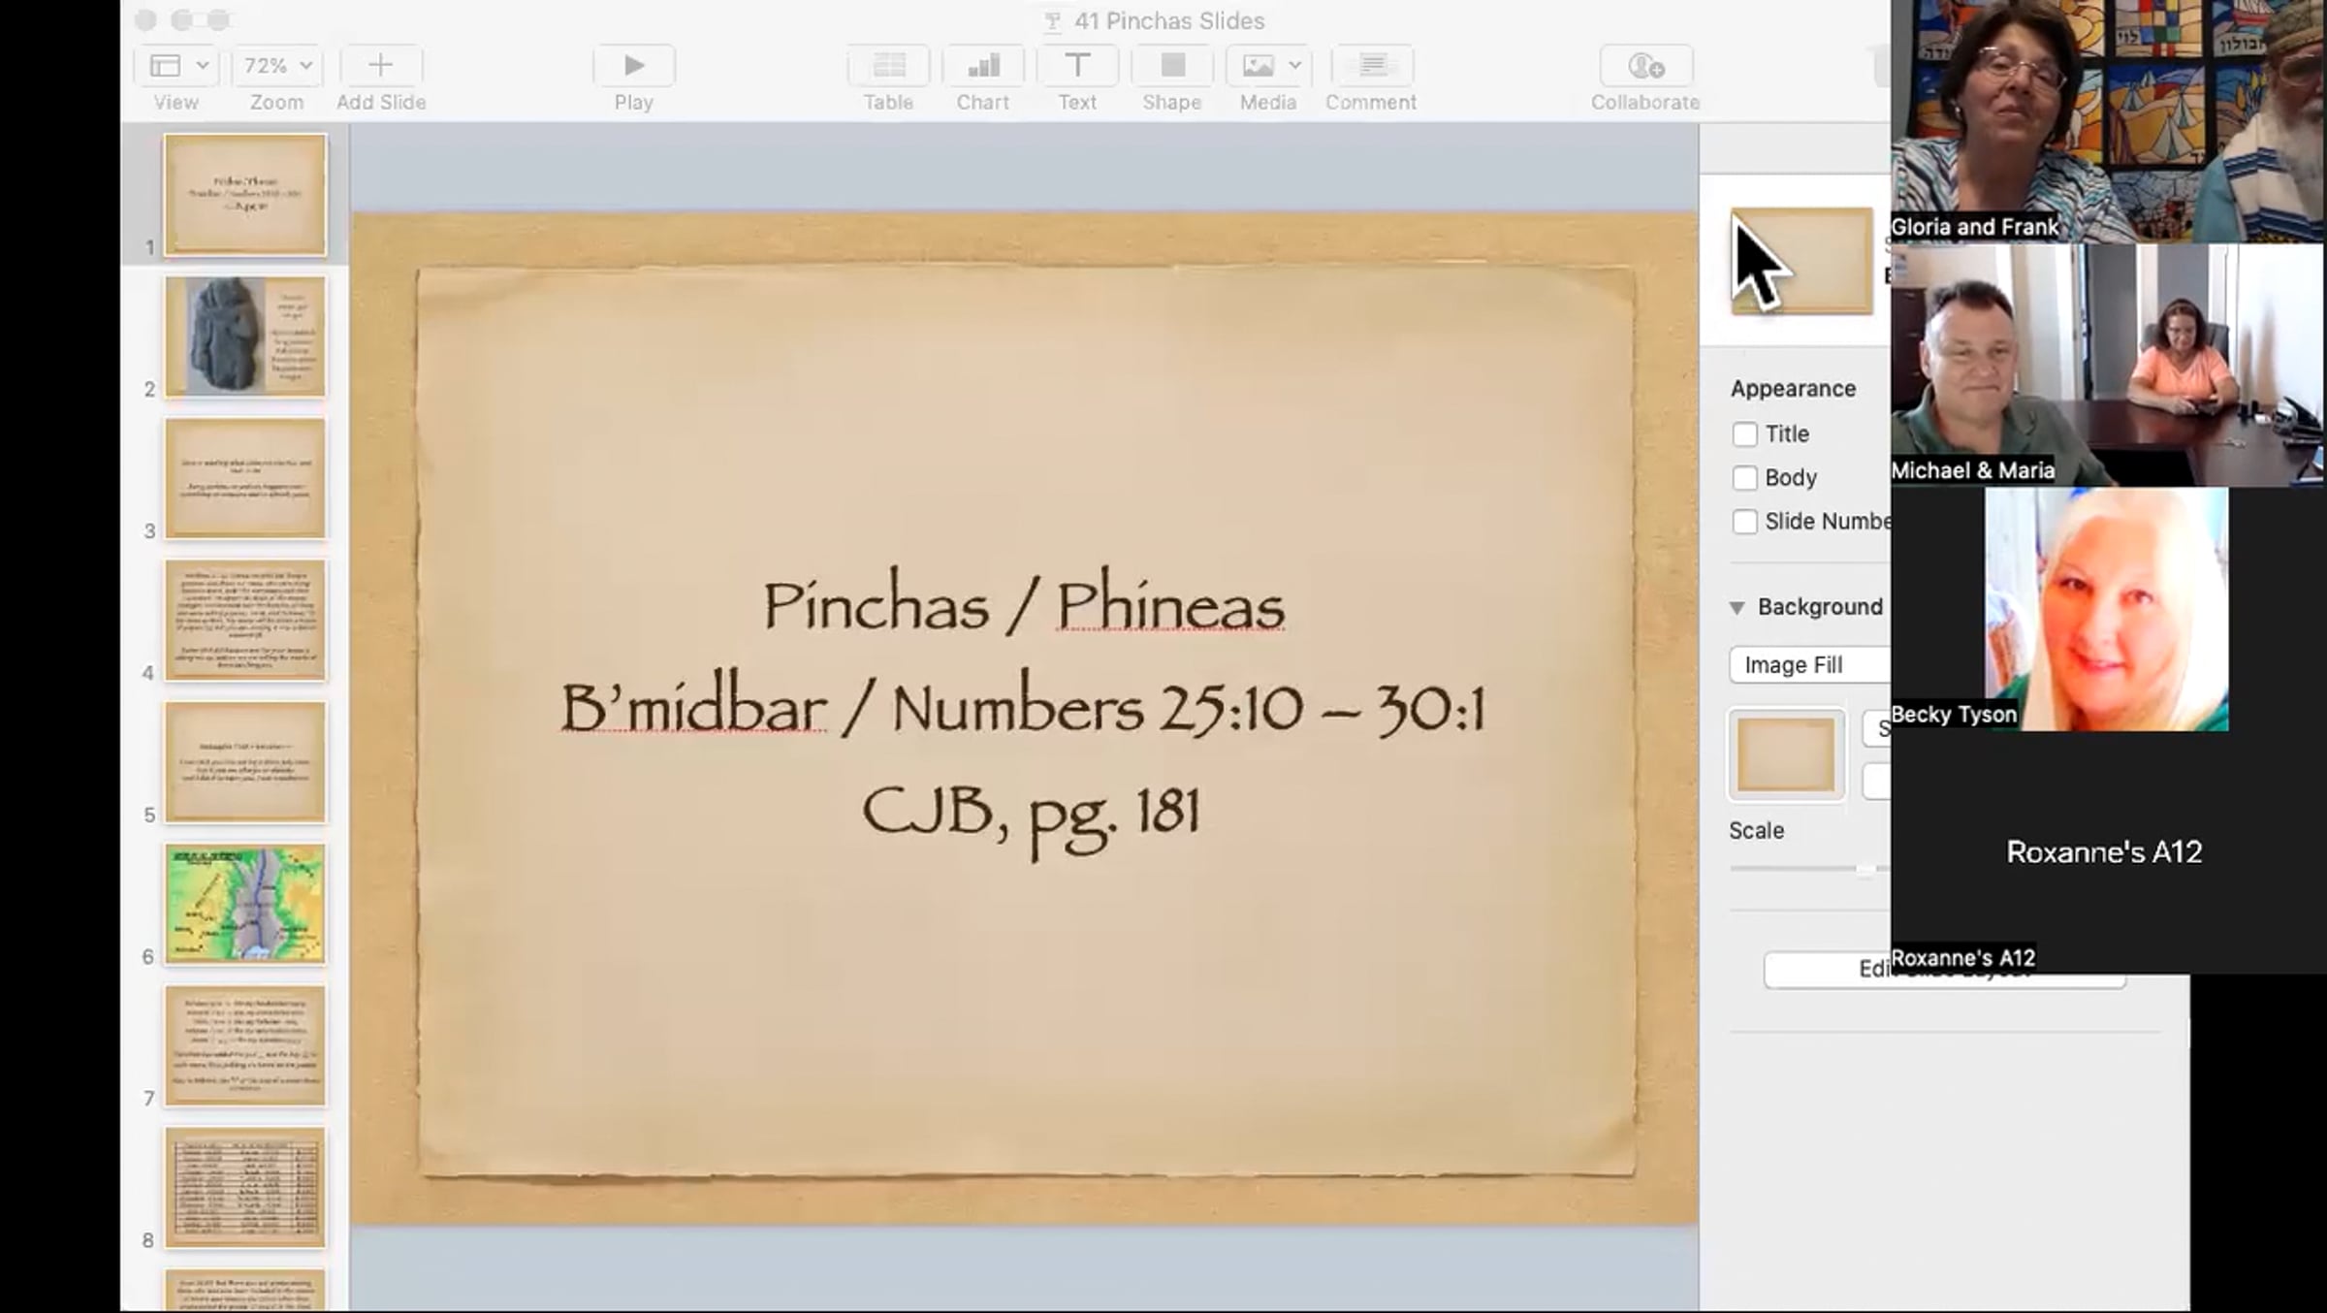2327x1313 pixels.
Task: Click the Collaborate icon
Action: pyautogui.click(x=1645, y=66)
